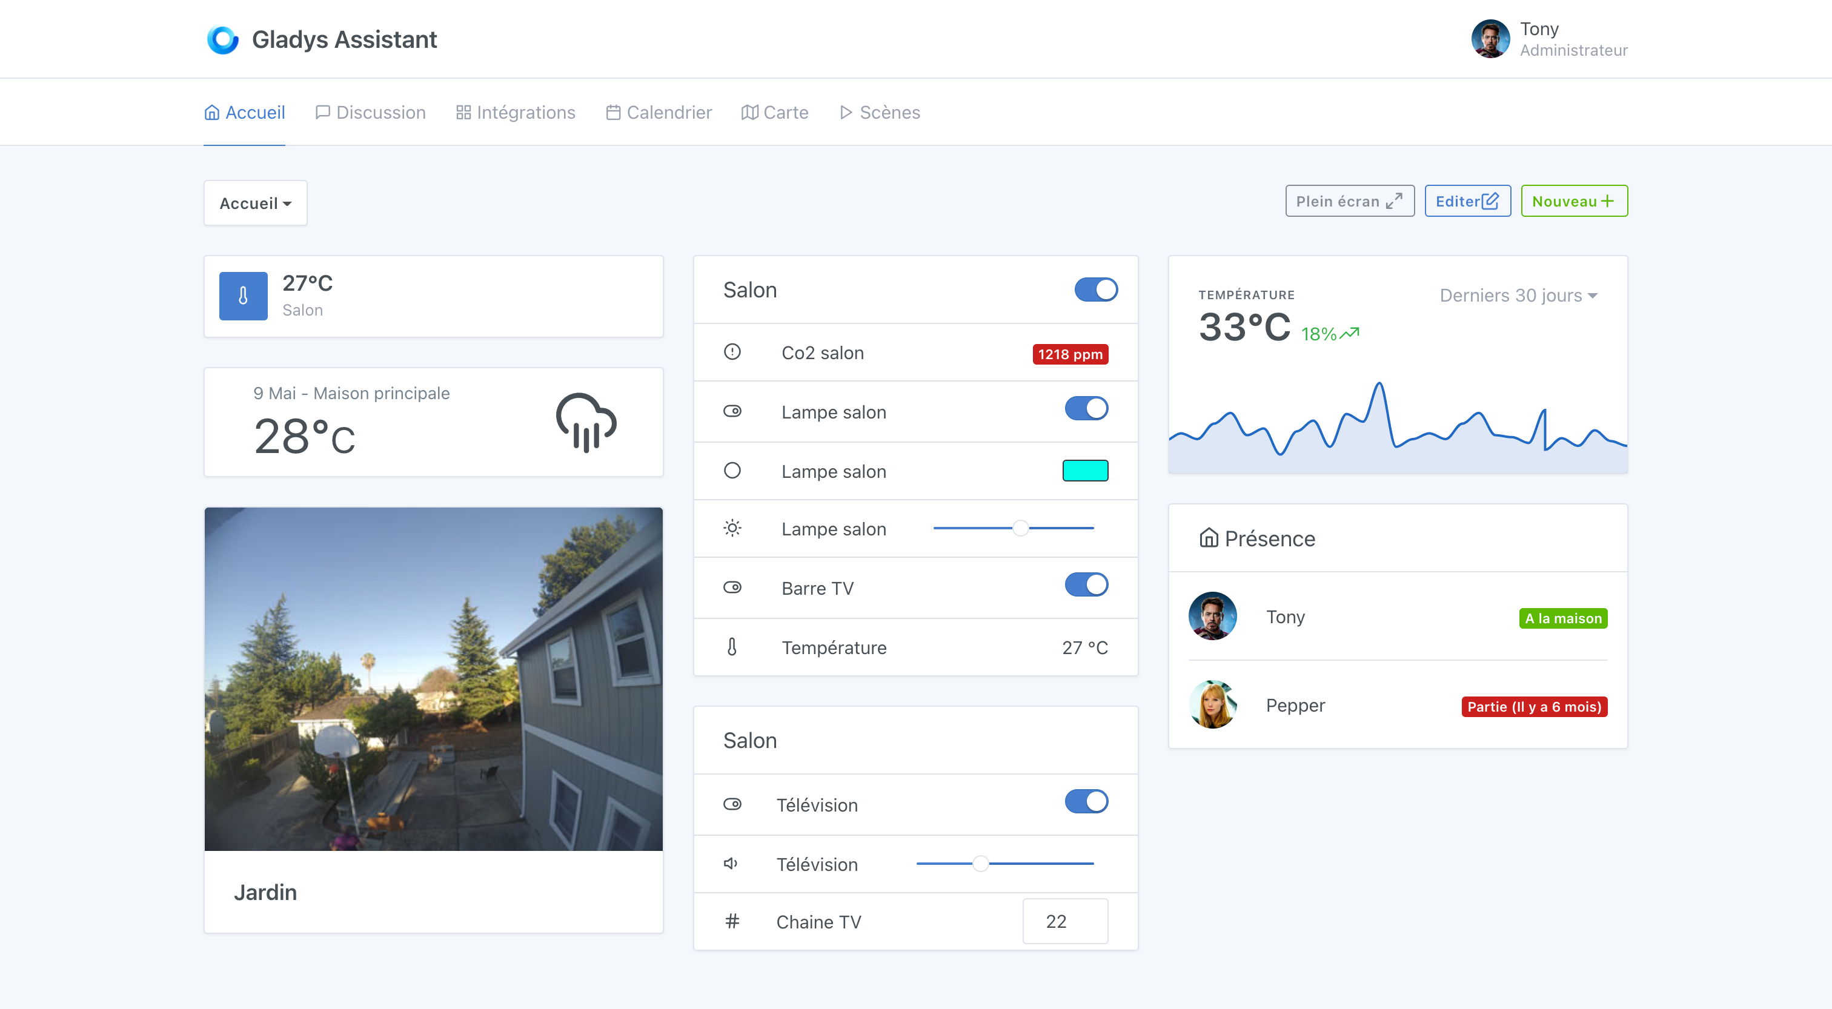Click the temperature chart line graph
The width and height of the screenshot is (1832, 1009).
click(1398, 426)
